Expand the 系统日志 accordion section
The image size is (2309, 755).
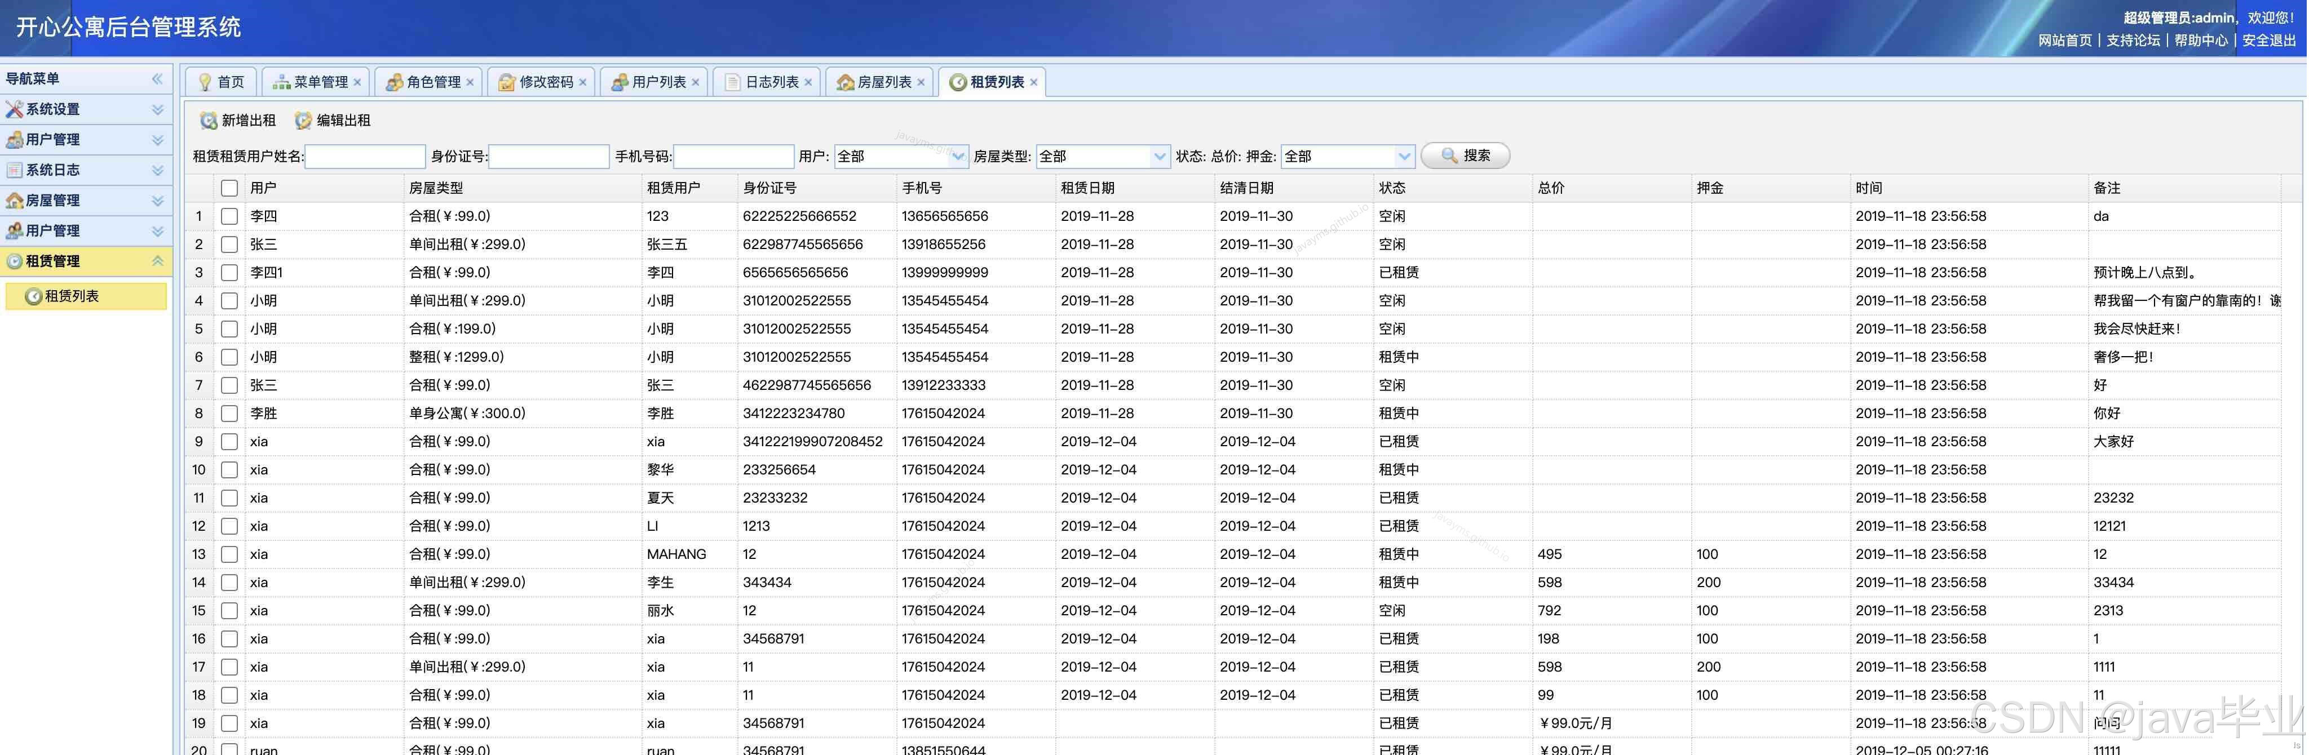pyautogui.click(x=158, y=170)
